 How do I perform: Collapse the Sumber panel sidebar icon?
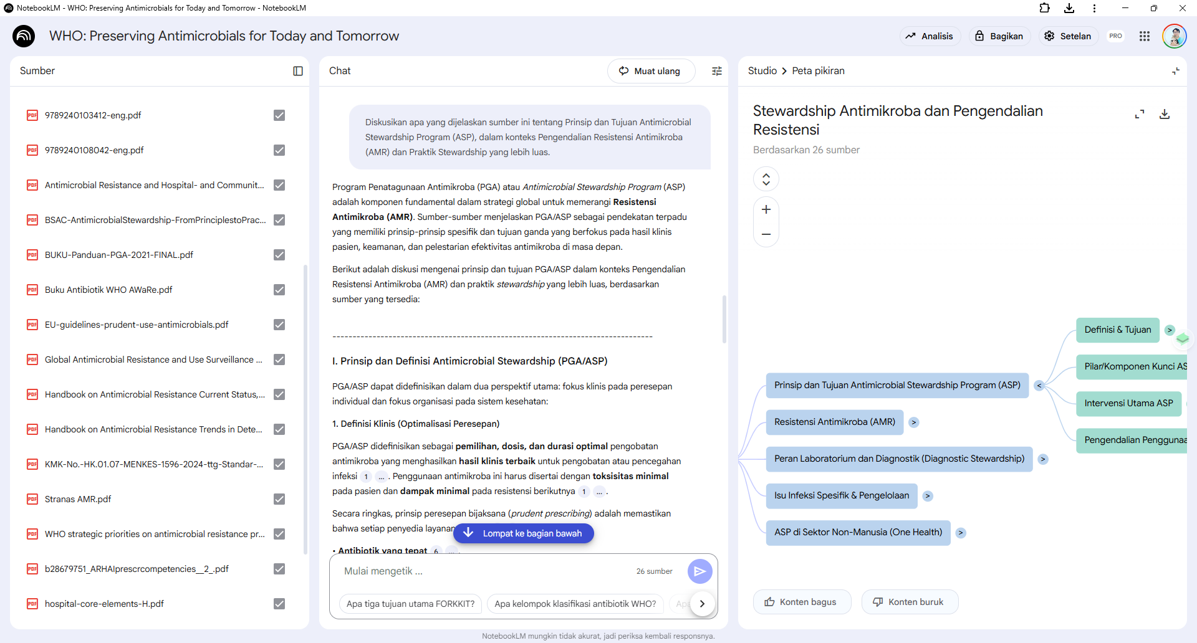pyautogui.click(x=298, y=71)
